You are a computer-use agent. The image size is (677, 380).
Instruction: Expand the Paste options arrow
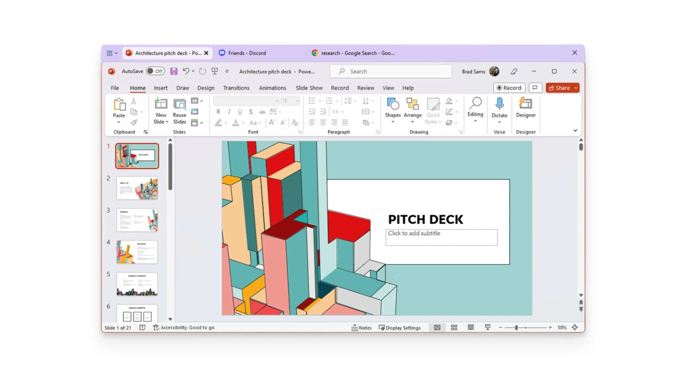pyautogui.click(x=119, y=122)
